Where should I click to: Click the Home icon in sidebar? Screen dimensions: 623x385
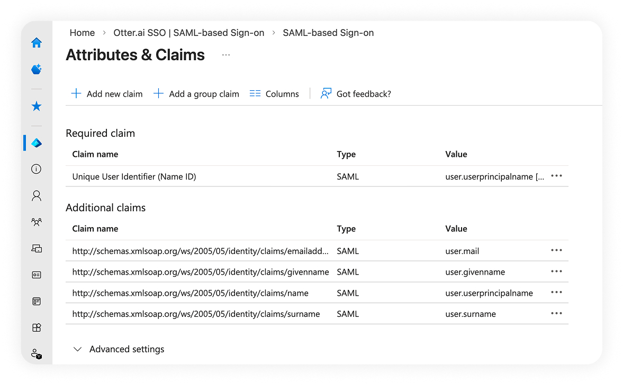pos(37,43)
